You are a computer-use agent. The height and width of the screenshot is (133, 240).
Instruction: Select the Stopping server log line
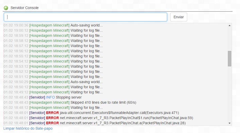pyautogui.click(x=42, y=97)
